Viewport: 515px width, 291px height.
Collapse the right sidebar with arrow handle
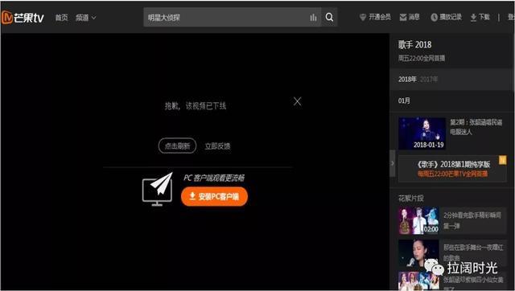coord(393,163)
